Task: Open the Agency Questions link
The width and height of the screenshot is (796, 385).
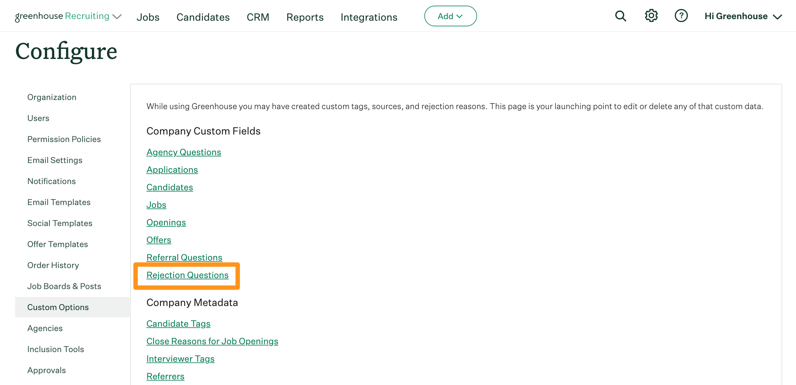Action: pyautogui.click(x=183, y=152)
